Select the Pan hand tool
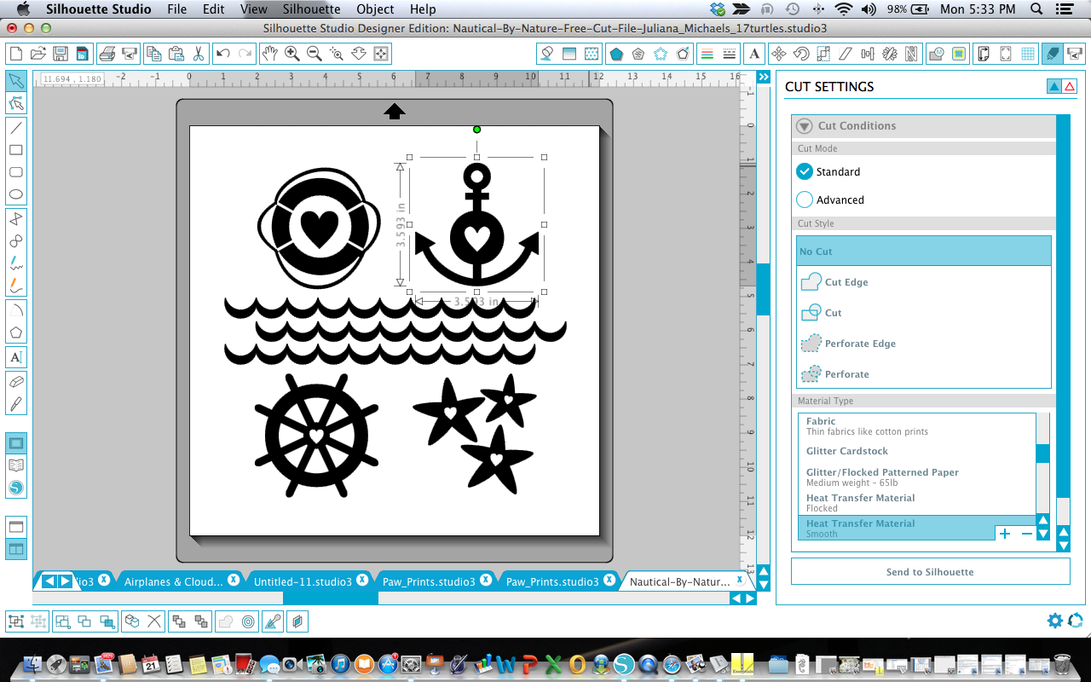This screenshot has height=682, width=1091. point(270,54)
